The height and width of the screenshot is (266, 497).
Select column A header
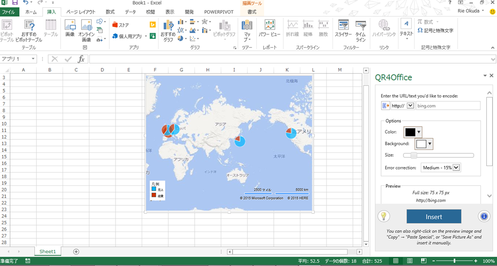[x=23, y=70]
